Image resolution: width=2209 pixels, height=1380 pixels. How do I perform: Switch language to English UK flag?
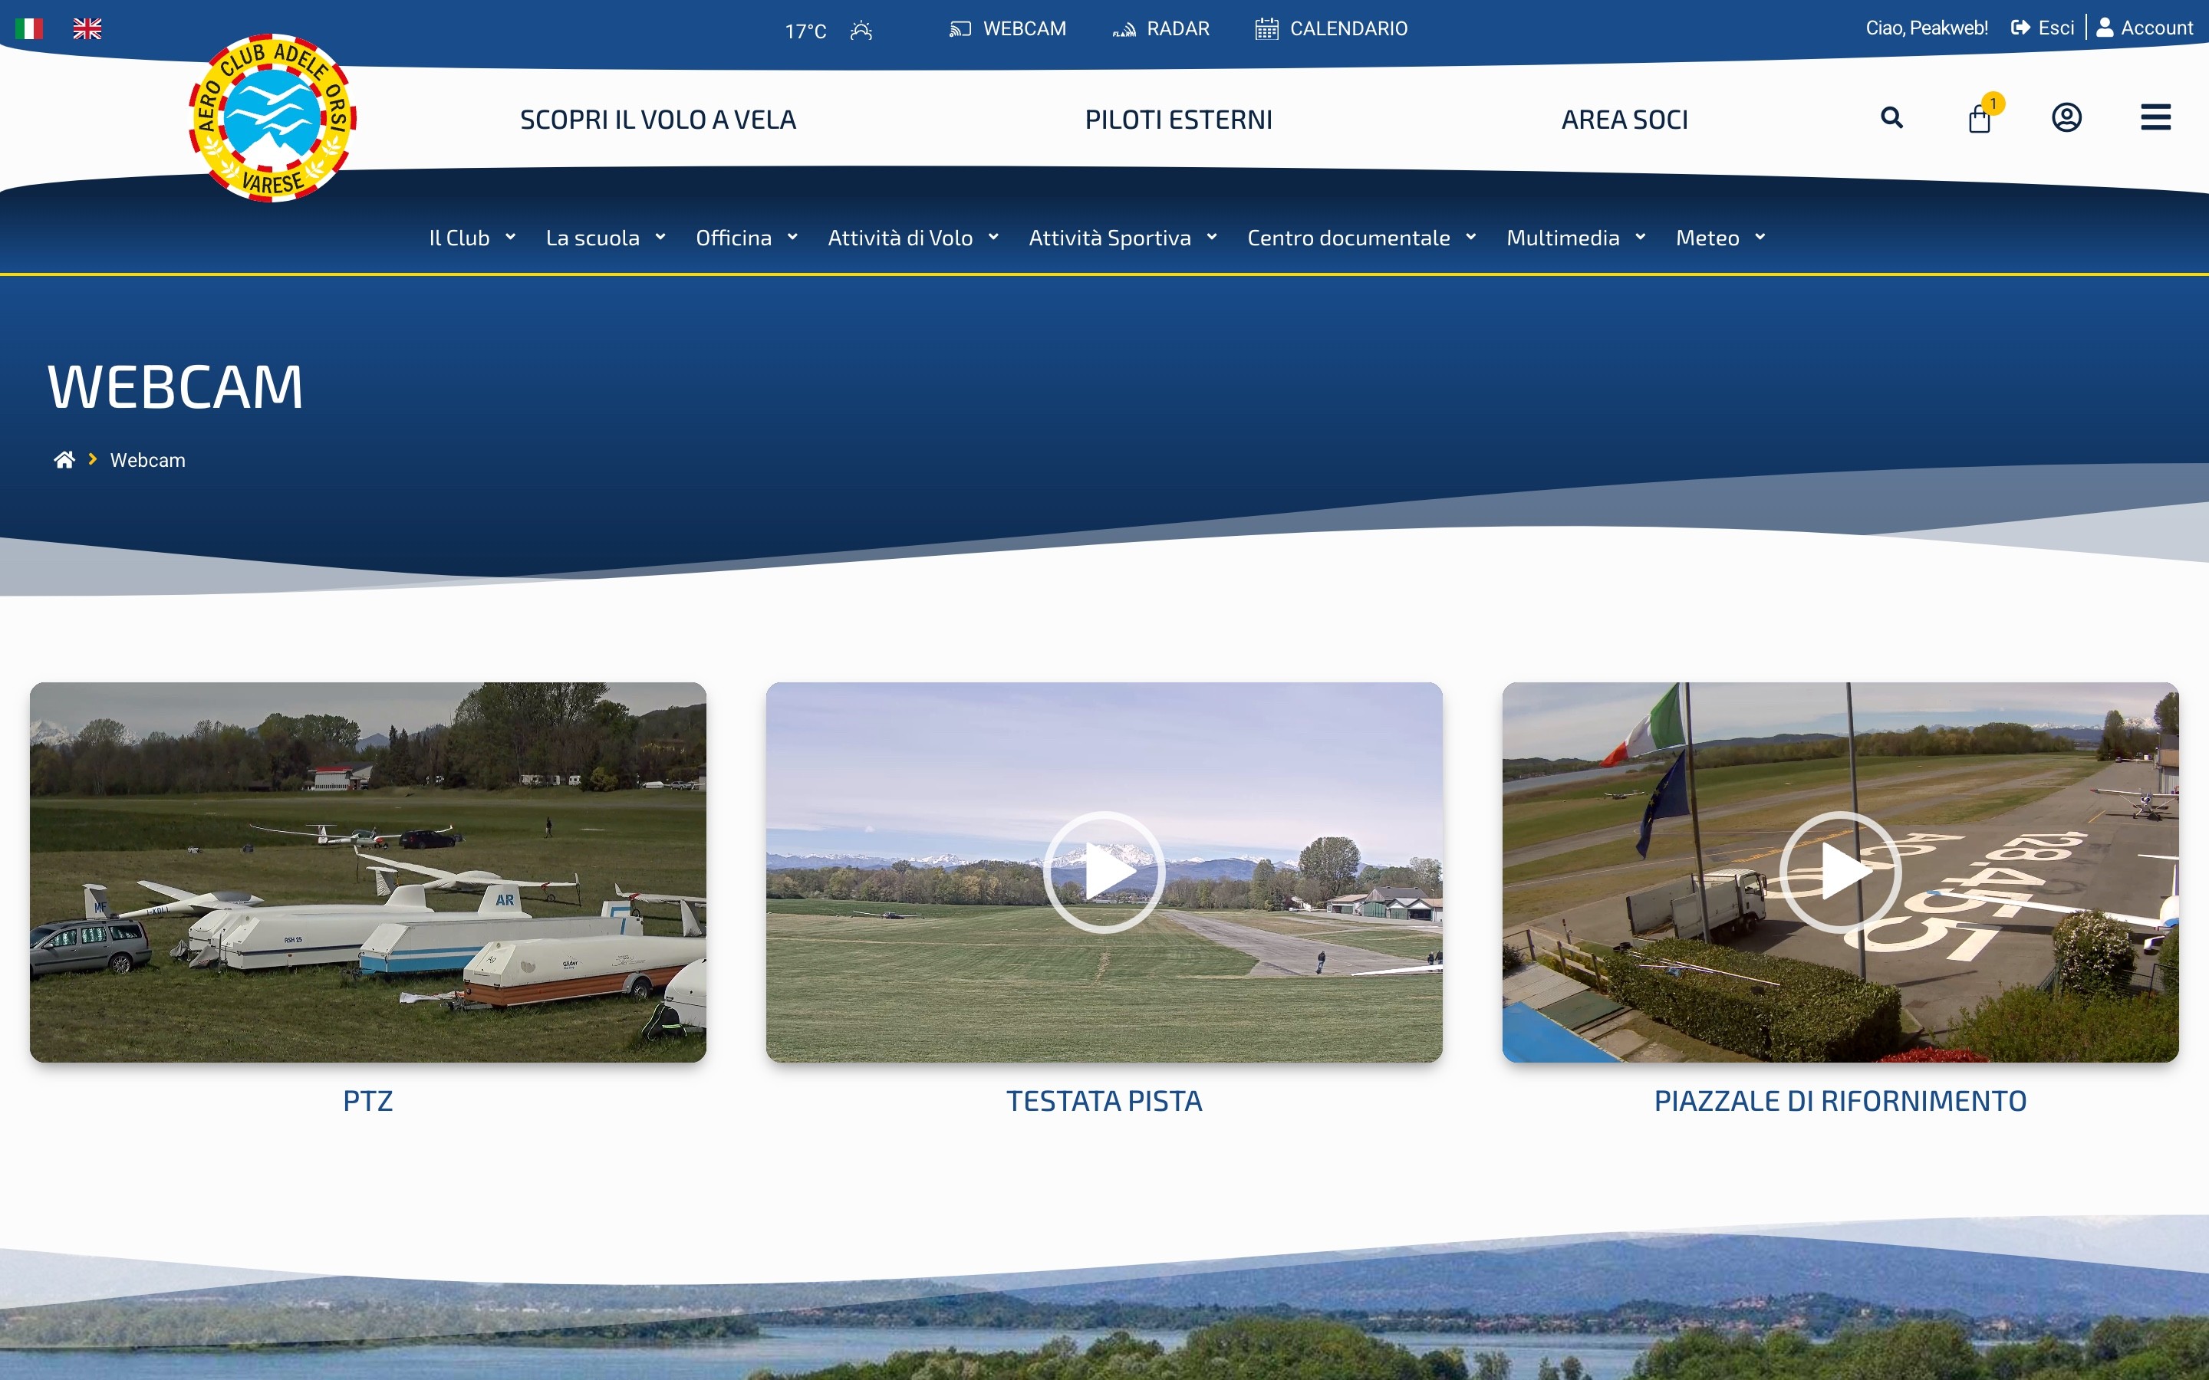click(87, 29)
